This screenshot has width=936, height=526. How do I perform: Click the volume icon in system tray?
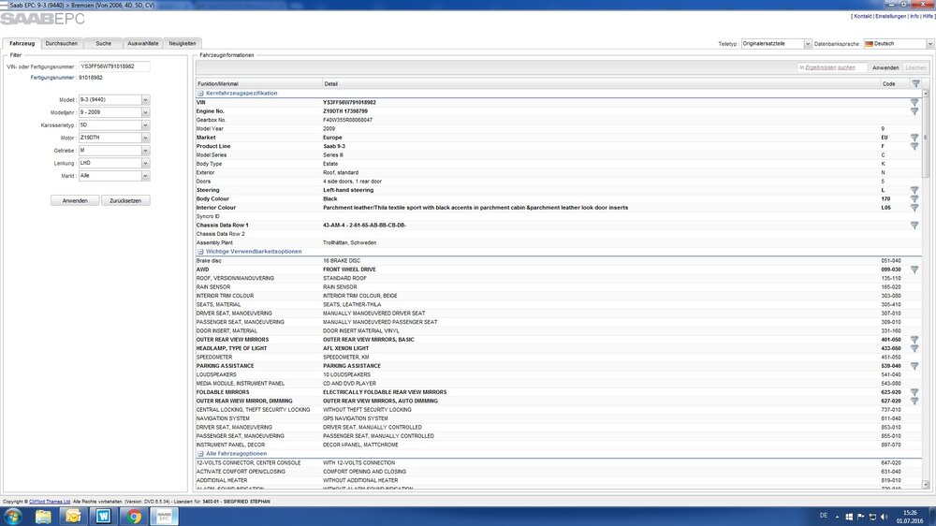coord(885,517)
